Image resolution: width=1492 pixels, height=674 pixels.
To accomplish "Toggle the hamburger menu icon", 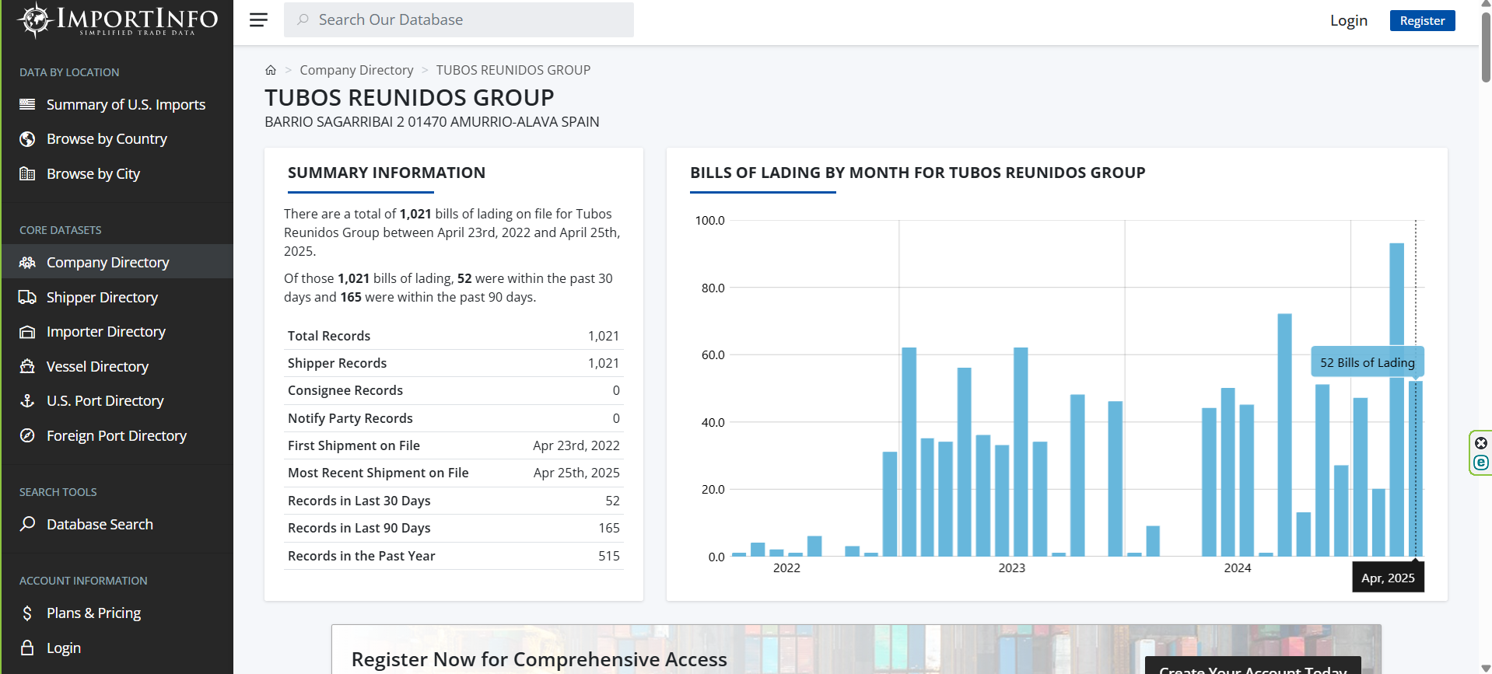I will pos(258,20).
